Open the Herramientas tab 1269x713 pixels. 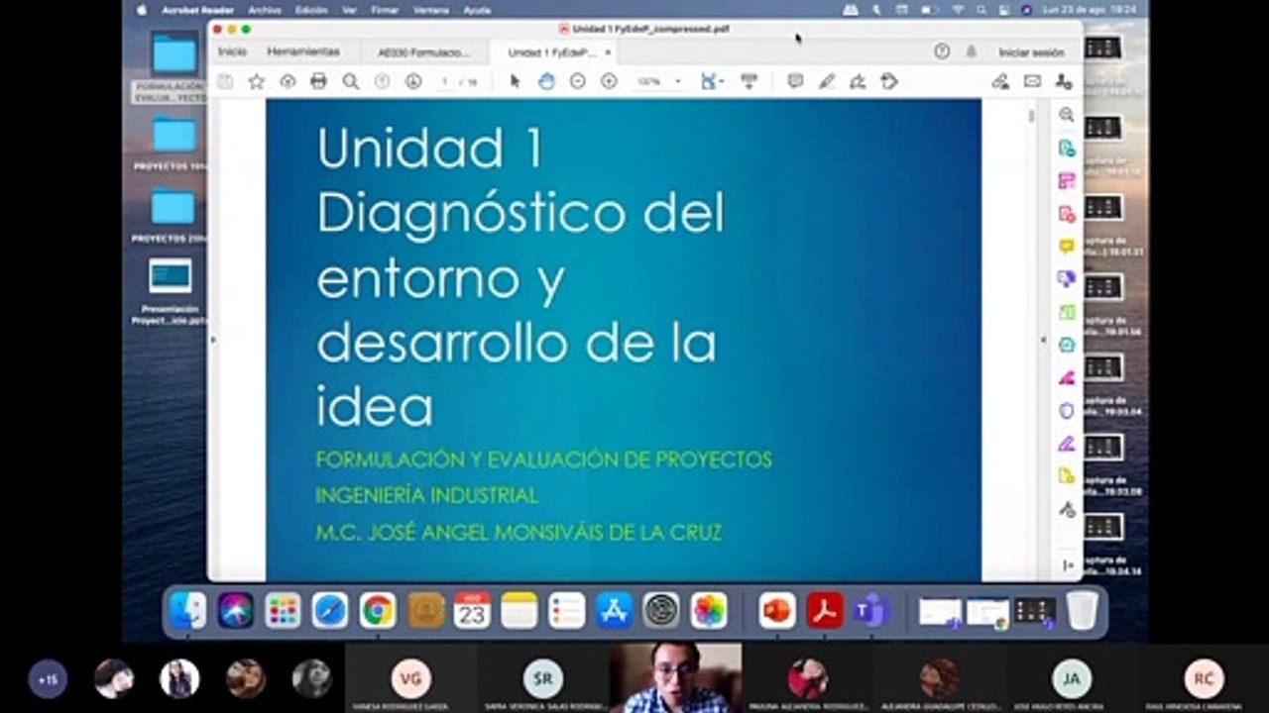(x=303, y=51)
